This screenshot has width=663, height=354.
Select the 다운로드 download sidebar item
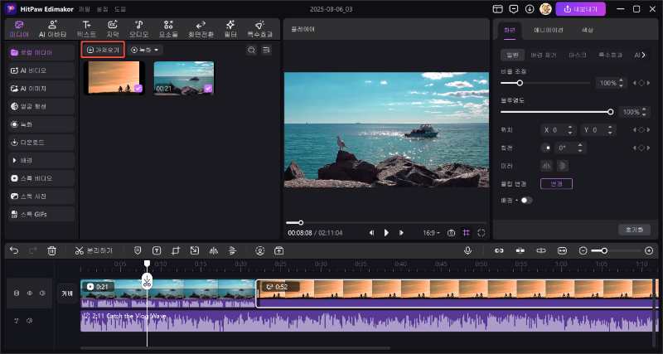click(x=41, y=143)
